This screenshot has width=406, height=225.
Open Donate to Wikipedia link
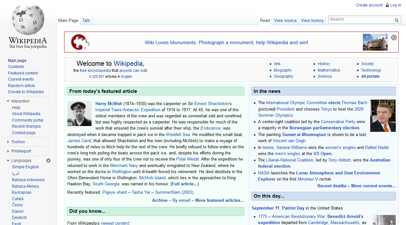26,92
